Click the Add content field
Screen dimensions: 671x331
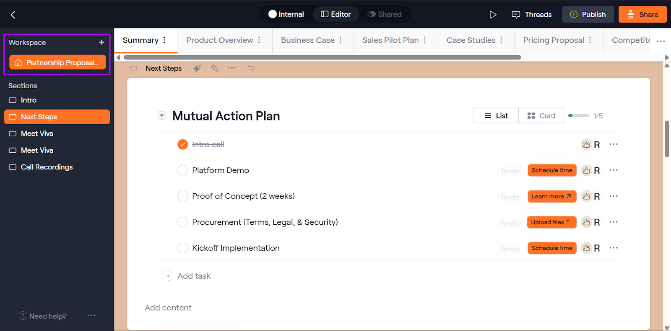point(168,308)
